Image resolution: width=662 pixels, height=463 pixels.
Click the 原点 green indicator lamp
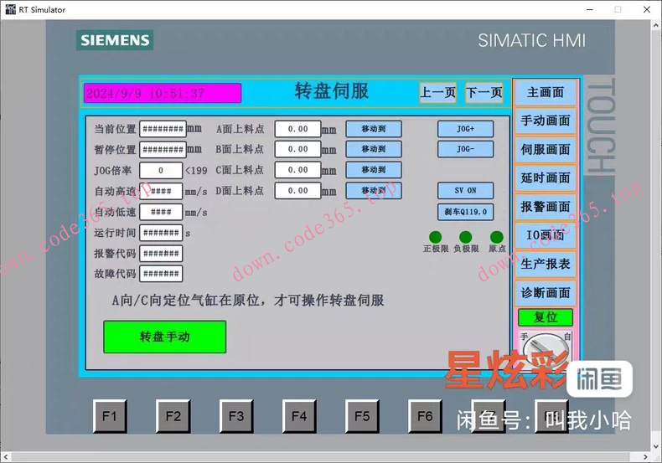[496, 237]
